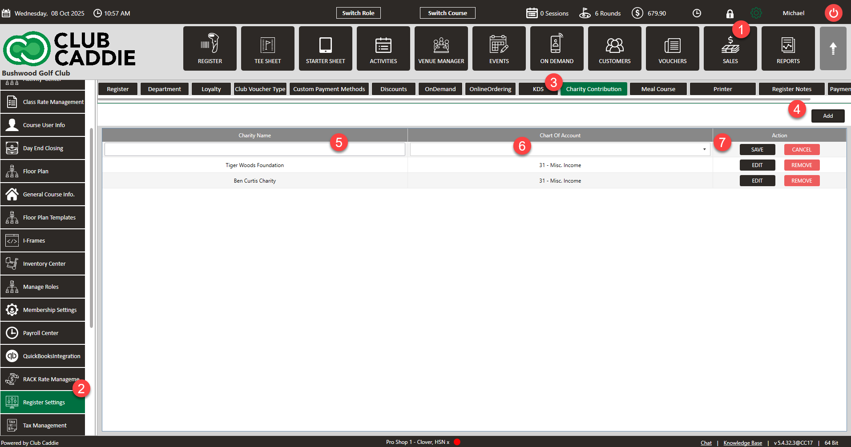851x447 pixels.
Task: Open the Reports module
Action: (x=788, y=48)
